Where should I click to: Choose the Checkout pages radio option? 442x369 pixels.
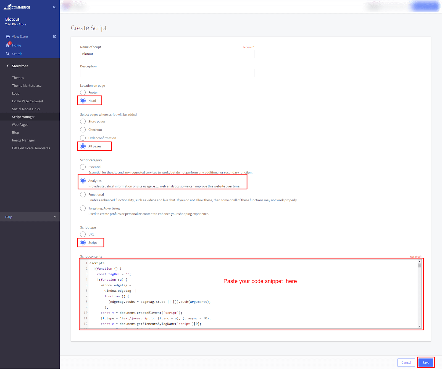[x=83, y=130]
